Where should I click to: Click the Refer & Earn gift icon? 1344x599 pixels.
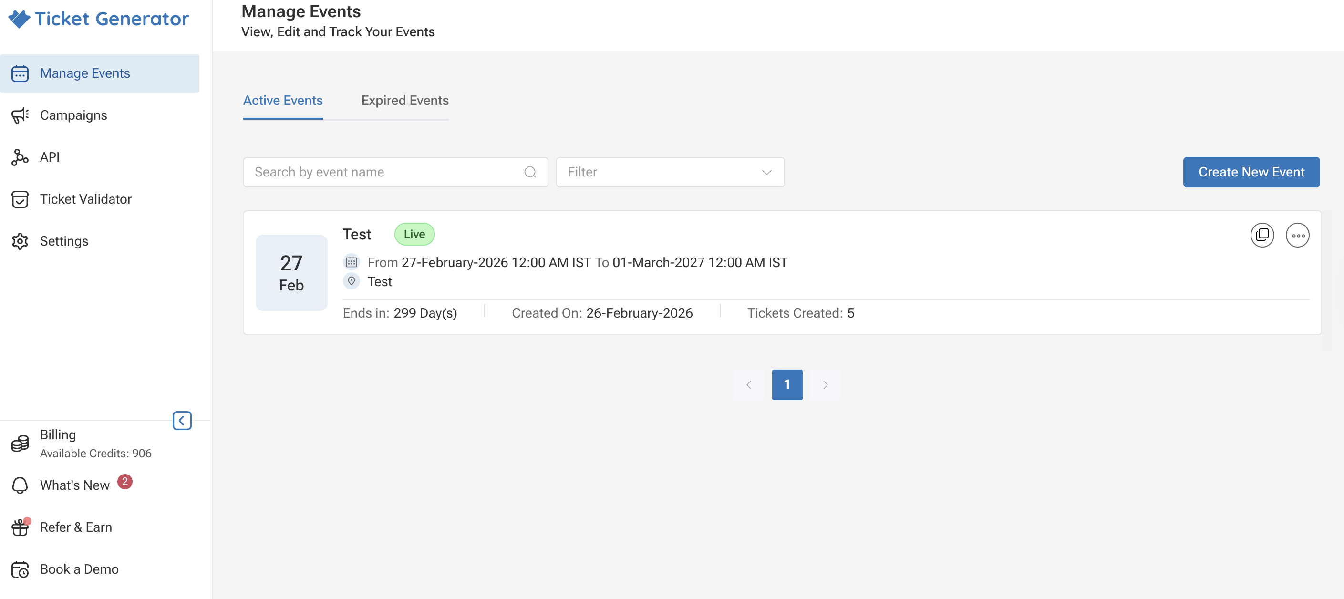pyautogui.click(x=20, y=527)
